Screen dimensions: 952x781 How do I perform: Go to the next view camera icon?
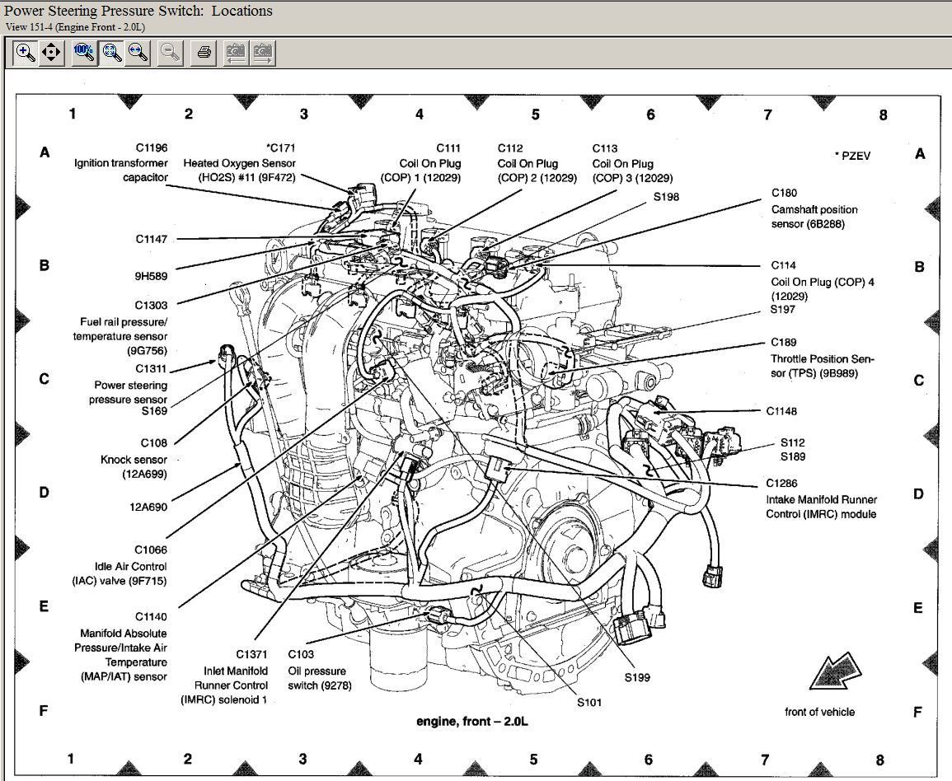point(262,53)
